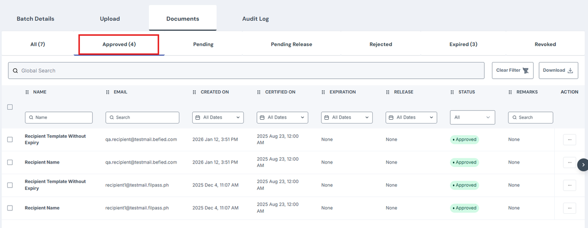Viewport: 588px width, 228px height.
Task: Click the drag handle beside NAME column
Action: pyautogui.click(x=27, y=92)
